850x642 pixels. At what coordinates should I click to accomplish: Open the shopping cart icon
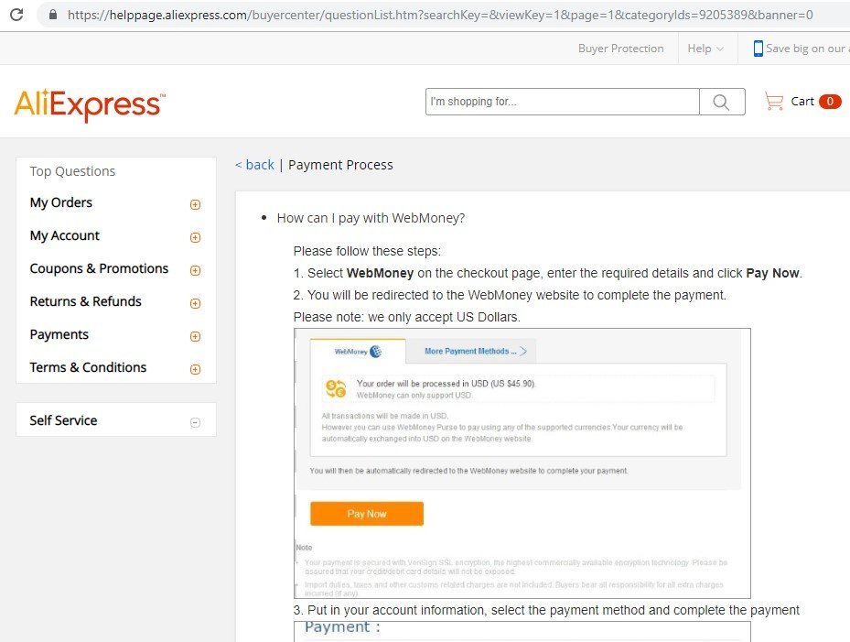(x=774, y=102)
